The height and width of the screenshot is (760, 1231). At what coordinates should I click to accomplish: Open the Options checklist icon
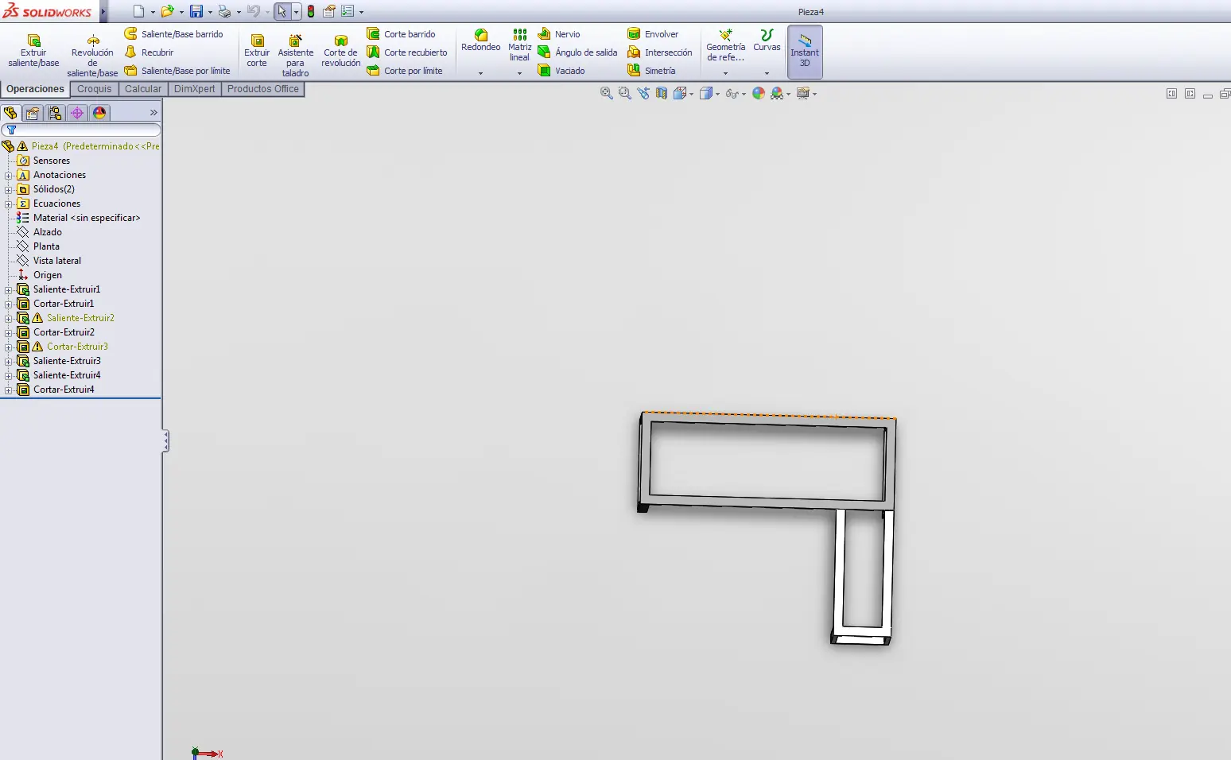(x=348, y=11)
